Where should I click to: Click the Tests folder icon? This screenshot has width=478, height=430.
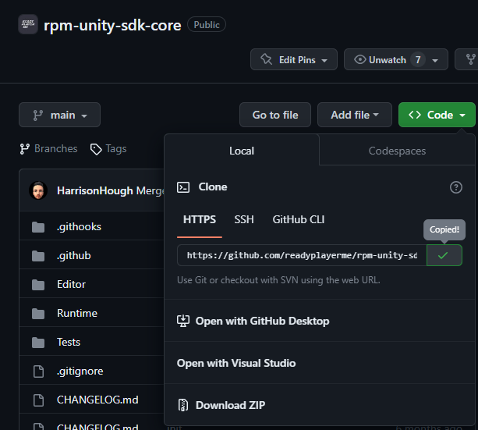(x=38, y=343)
